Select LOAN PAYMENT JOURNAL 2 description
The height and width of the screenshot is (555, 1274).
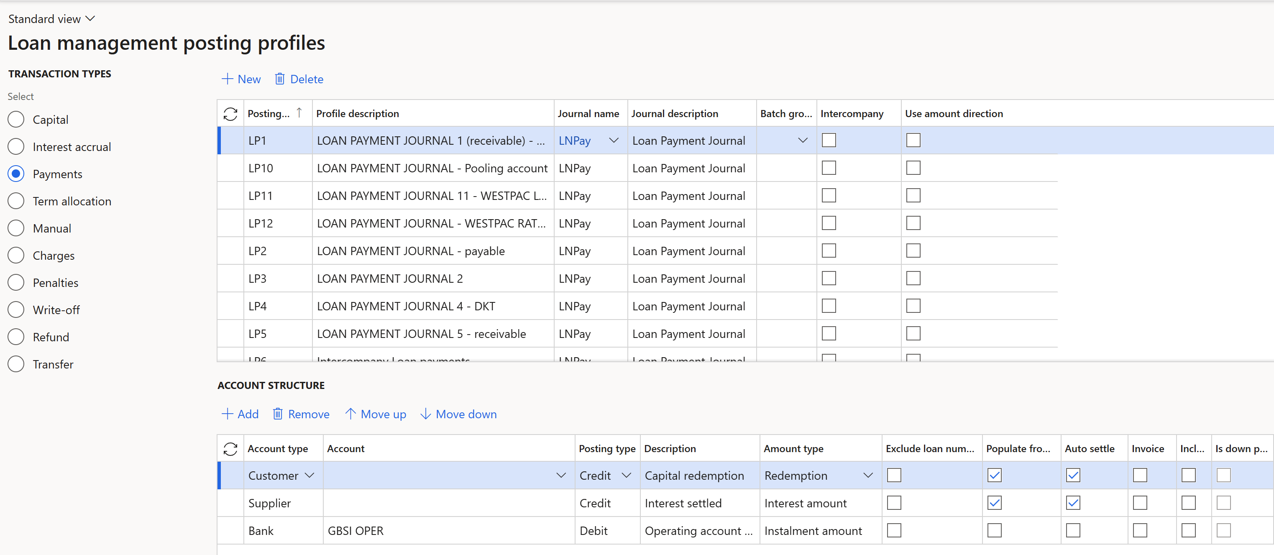[x=390, y=279]
